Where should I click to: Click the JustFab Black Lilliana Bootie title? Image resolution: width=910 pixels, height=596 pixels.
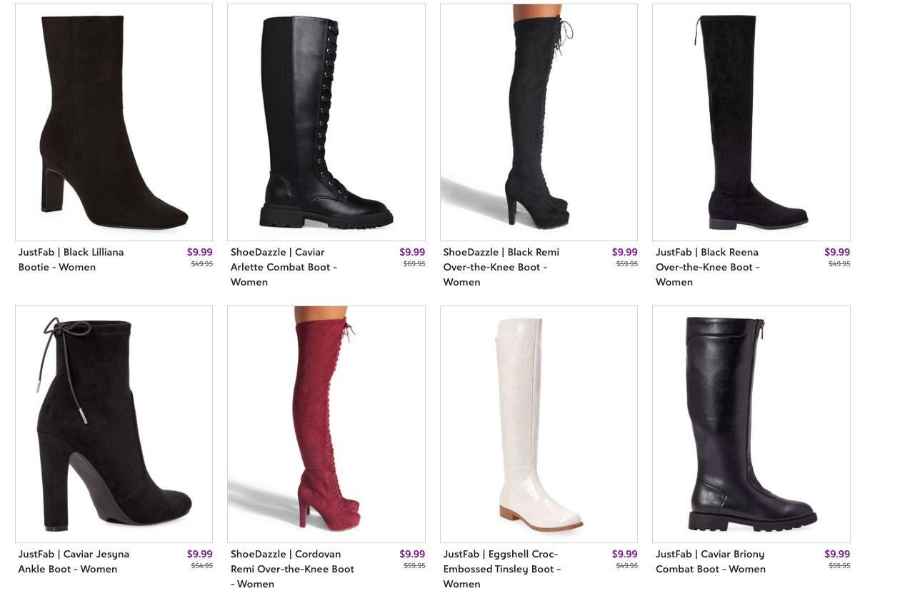(71, 260)
